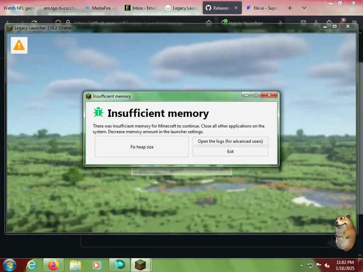Image resolution: width=363 pixels, height=272 pixels.
Task: Switch to Legacy Launcher browser tab
Action: (x=182, y=8)
